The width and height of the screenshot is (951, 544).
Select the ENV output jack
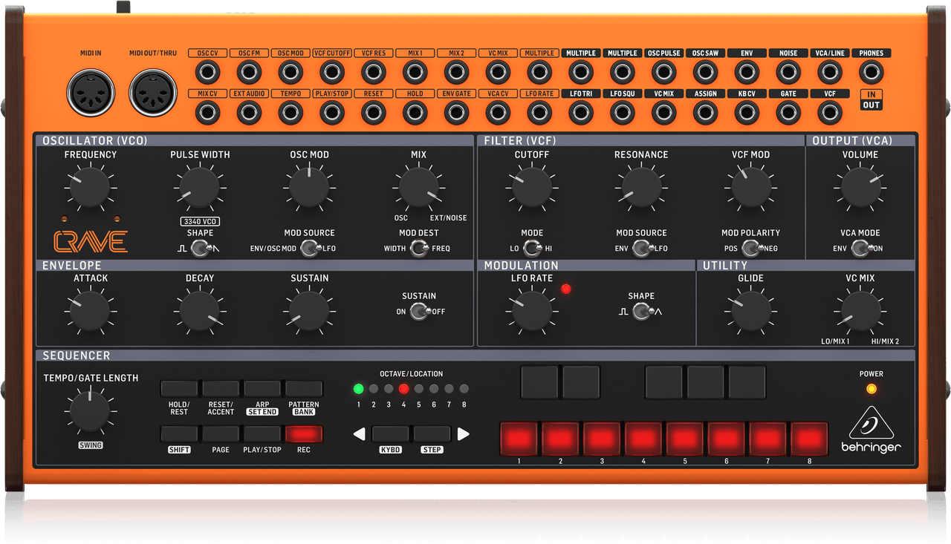pyautogui.click(x=747, y=72)
